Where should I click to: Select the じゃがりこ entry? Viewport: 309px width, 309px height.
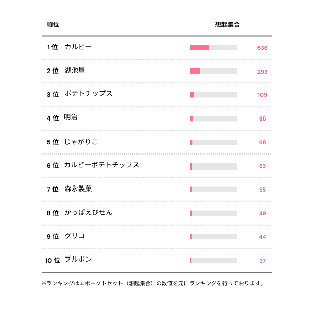(x=81, y=142)
